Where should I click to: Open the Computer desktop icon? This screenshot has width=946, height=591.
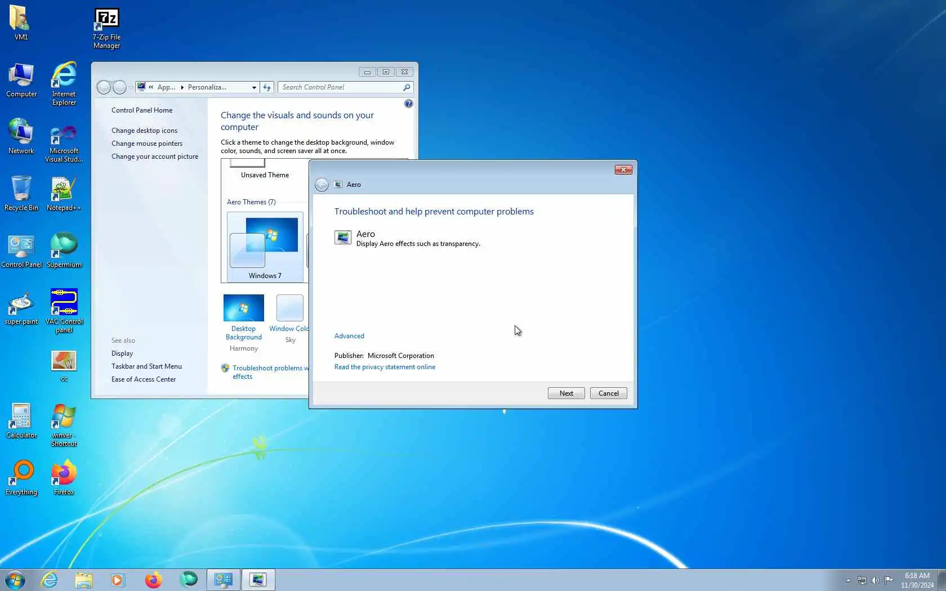pyautogui.click(x=21, y=80)
